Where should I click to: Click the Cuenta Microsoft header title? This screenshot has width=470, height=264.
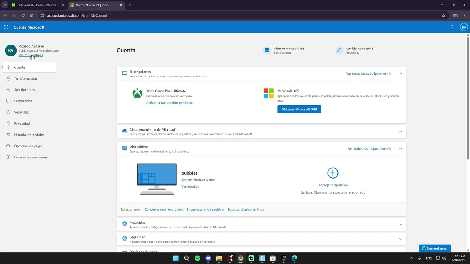pyautogui.click(x=29, y=27)
